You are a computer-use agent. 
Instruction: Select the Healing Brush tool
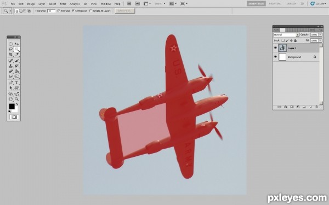(x=11, y=61)
